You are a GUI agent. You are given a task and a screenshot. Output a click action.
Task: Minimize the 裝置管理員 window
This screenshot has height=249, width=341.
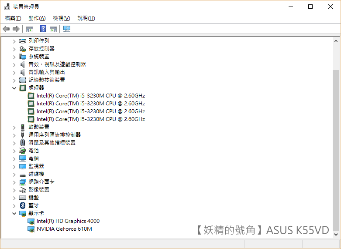291,7
